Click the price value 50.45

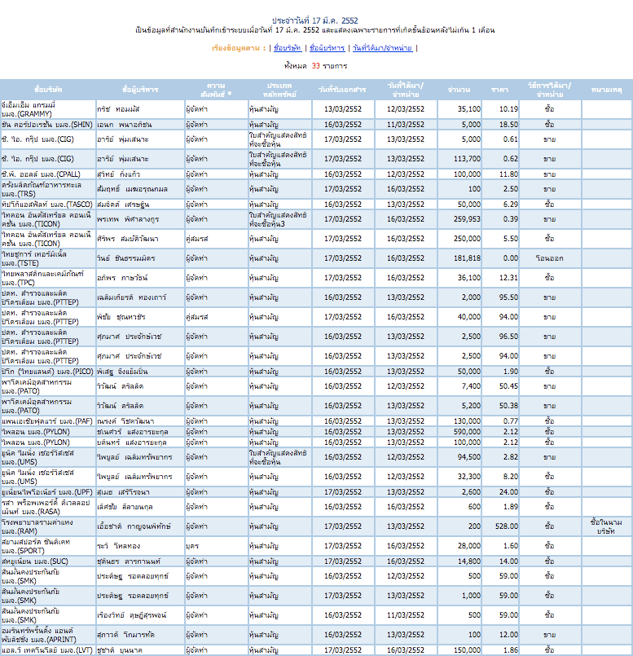pyautogui.click(x=508, y=386)
